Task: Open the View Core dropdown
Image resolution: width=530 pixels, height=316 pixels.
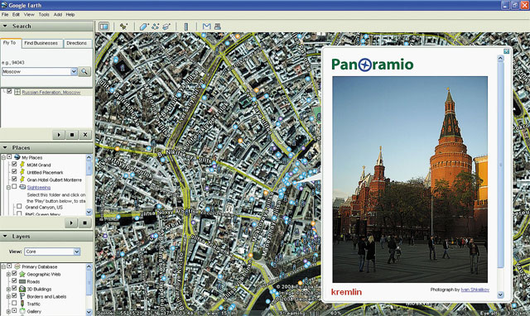Action: (x=52, y=251)
